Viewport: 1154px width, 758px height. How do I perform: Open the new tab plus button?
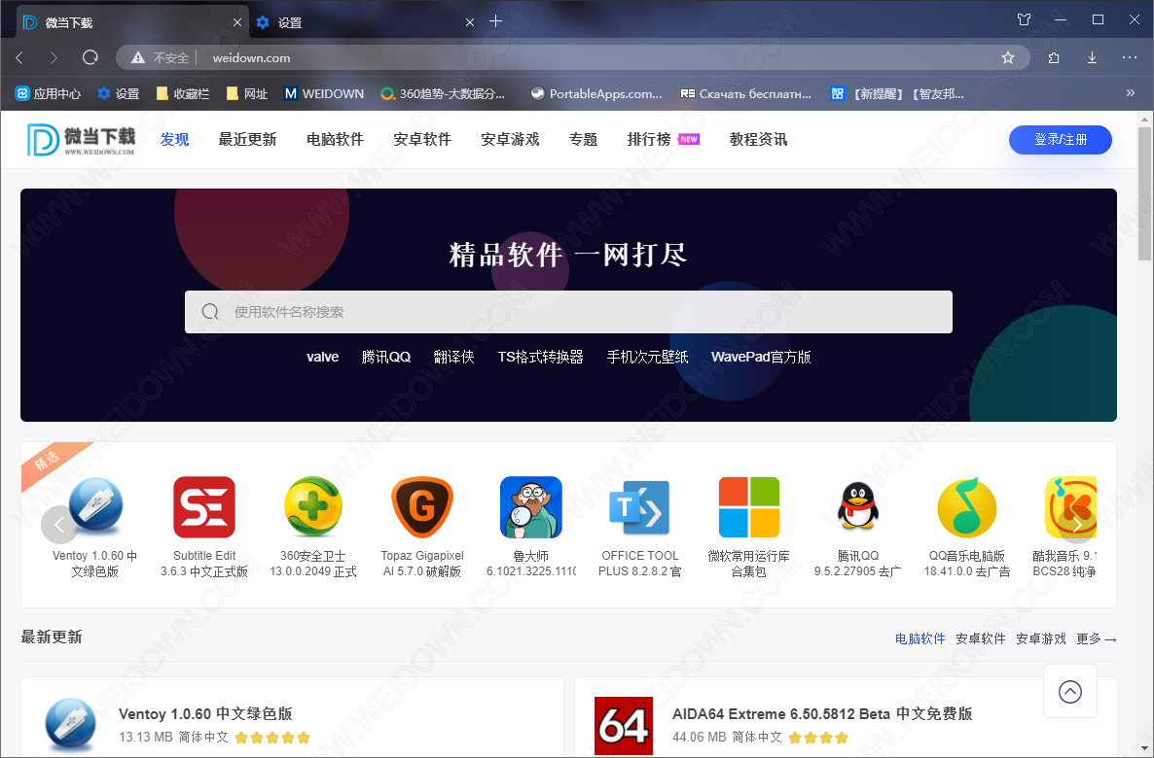click(496, 21)
